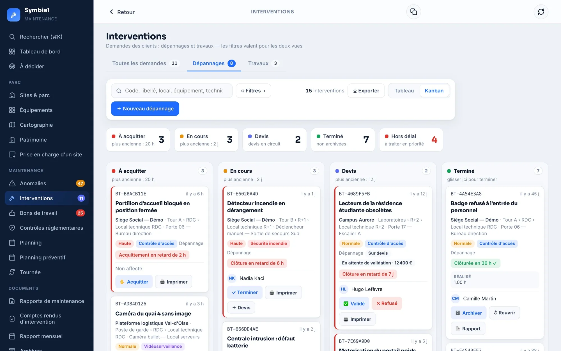The height and width of the screenshot is (351, 561).
Task: Open Sites & parc
Action: pos(47,95)
